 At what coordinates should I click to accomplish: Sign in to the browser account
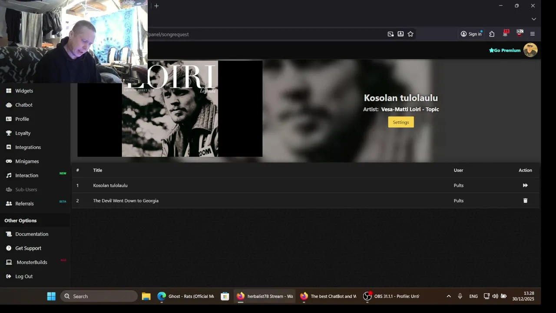(x=472, y=34)
